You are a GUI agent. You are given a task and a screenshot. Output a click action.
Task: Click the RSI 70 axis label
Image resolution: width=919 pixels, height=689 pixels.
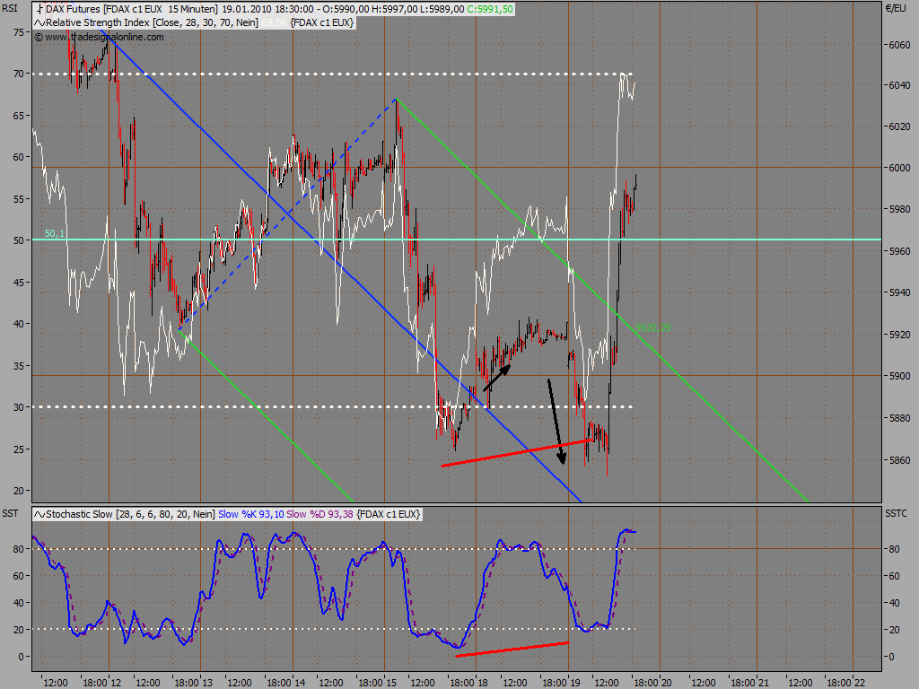point(19,74)
